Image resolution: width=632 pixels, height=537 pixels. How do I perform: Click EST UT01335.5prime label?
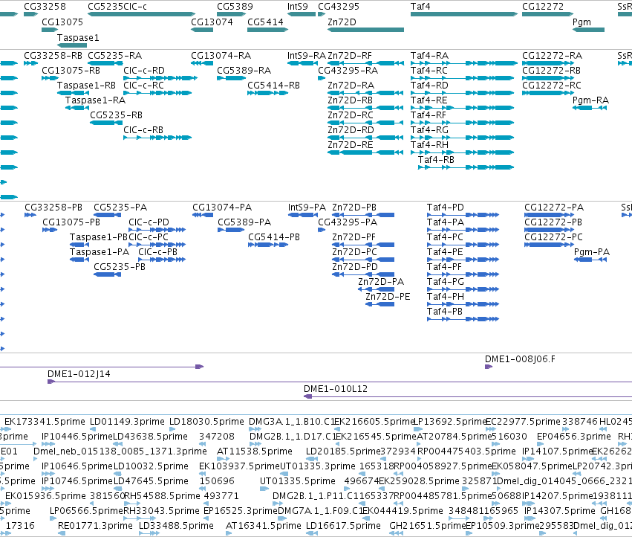(x=298, y=481)
